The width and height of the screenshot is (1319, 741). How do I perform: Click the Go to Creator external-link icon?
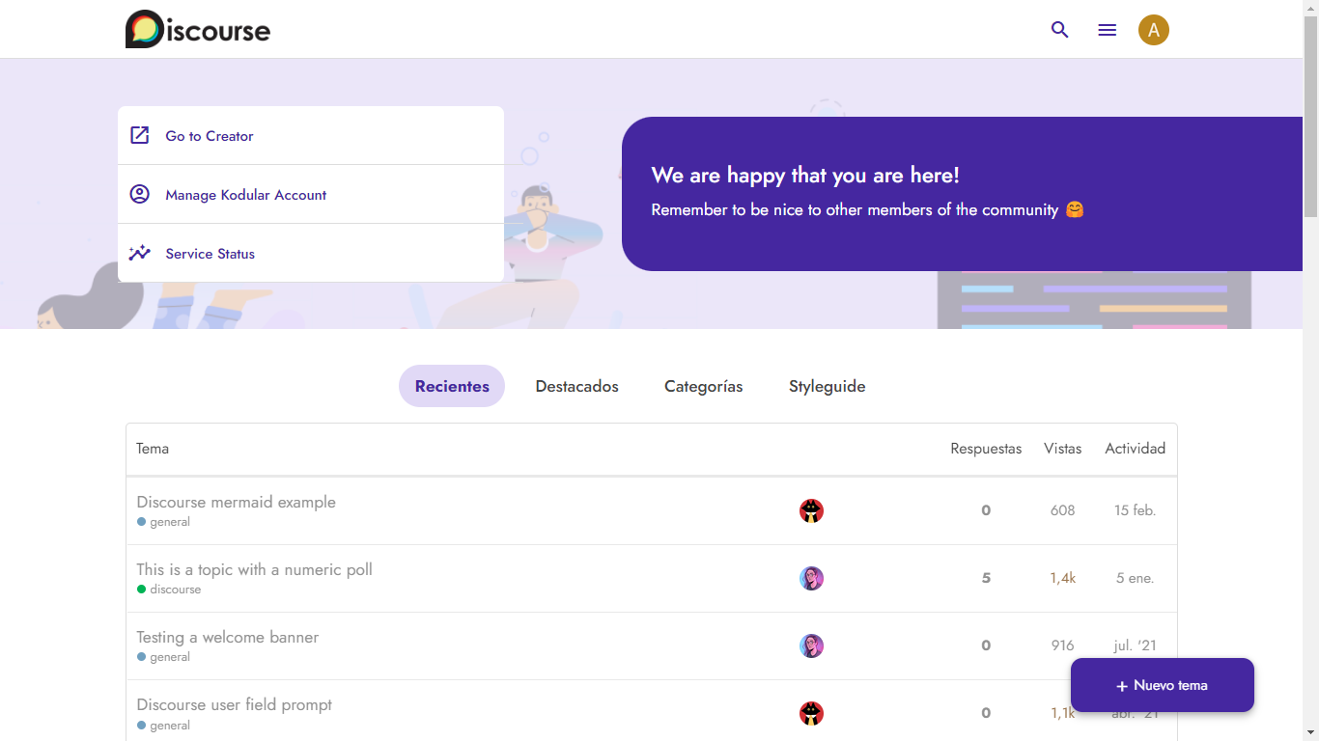[x=140, y=135]
